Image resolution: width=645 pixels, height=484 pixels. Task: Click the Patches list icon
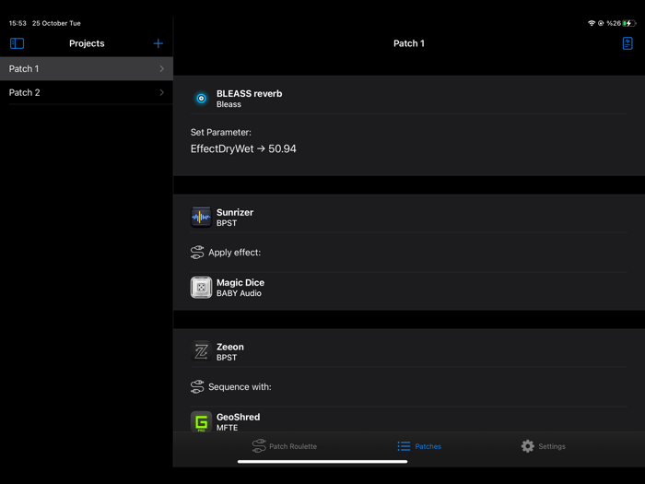404,446
